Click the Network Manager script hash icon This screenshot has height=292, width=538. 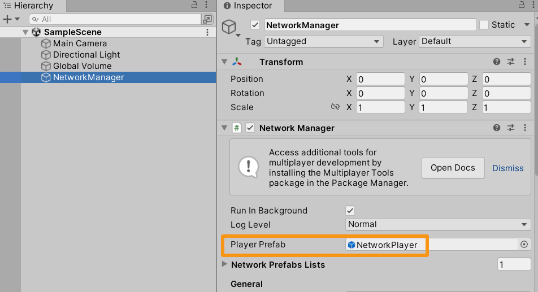pyautogui.click(x=237, y=128)
